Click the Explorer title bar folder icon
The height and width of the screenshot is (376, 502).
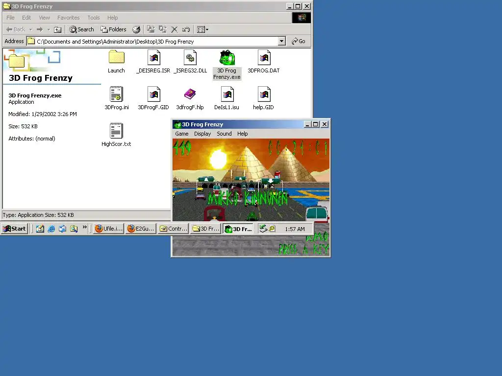tap(7, 6)
